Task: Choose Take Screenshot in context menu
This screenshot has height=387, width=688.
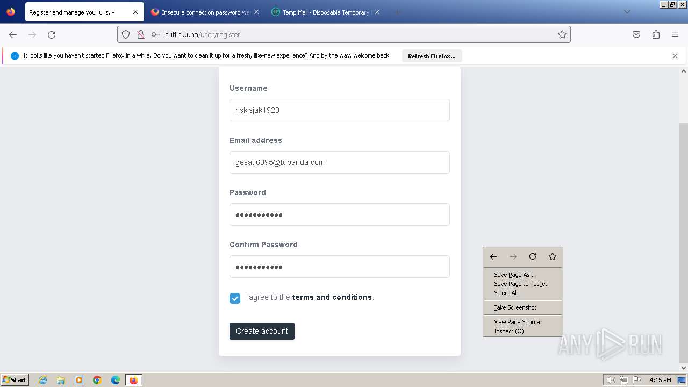Action: point(522,307)
